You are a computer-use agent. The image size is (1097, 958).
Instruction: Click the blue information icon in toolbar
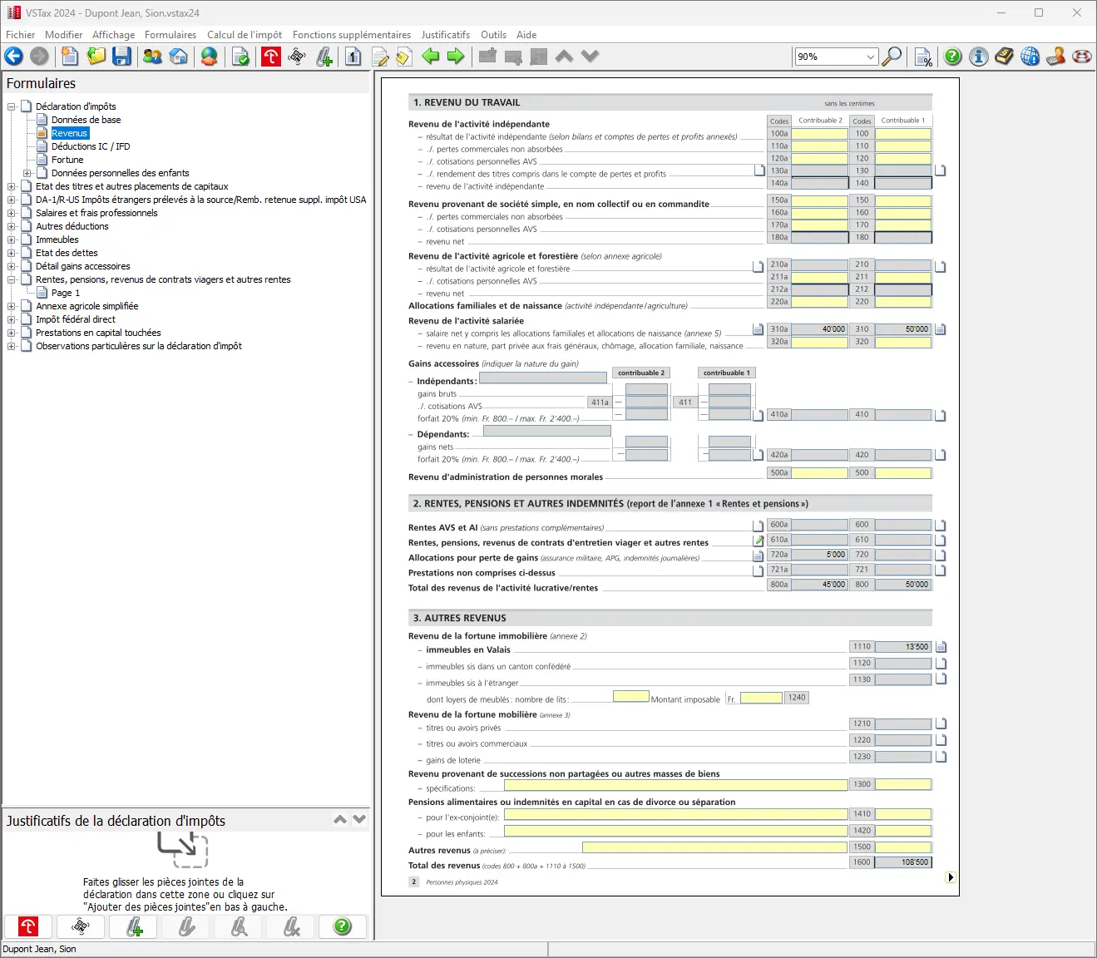(x=979, y=57)
